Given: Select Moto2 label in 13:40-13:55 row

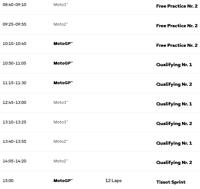Looking at the screenshot, I should [61, 141].
